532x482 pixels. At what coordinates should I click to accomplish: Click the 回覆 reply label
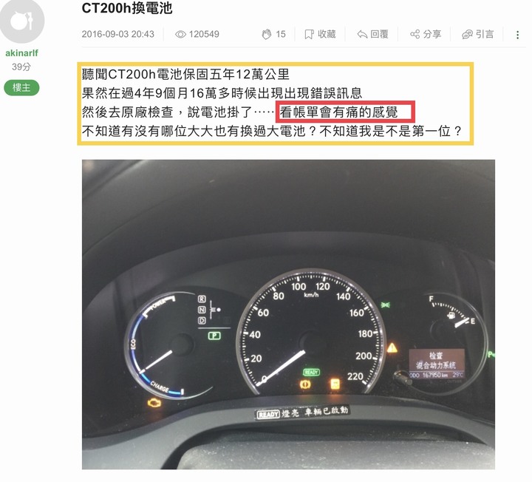(379, 34)
